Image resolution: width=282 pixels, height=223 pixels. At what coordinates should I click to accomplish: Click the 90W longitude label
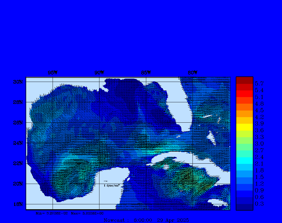tap(99, 73)
